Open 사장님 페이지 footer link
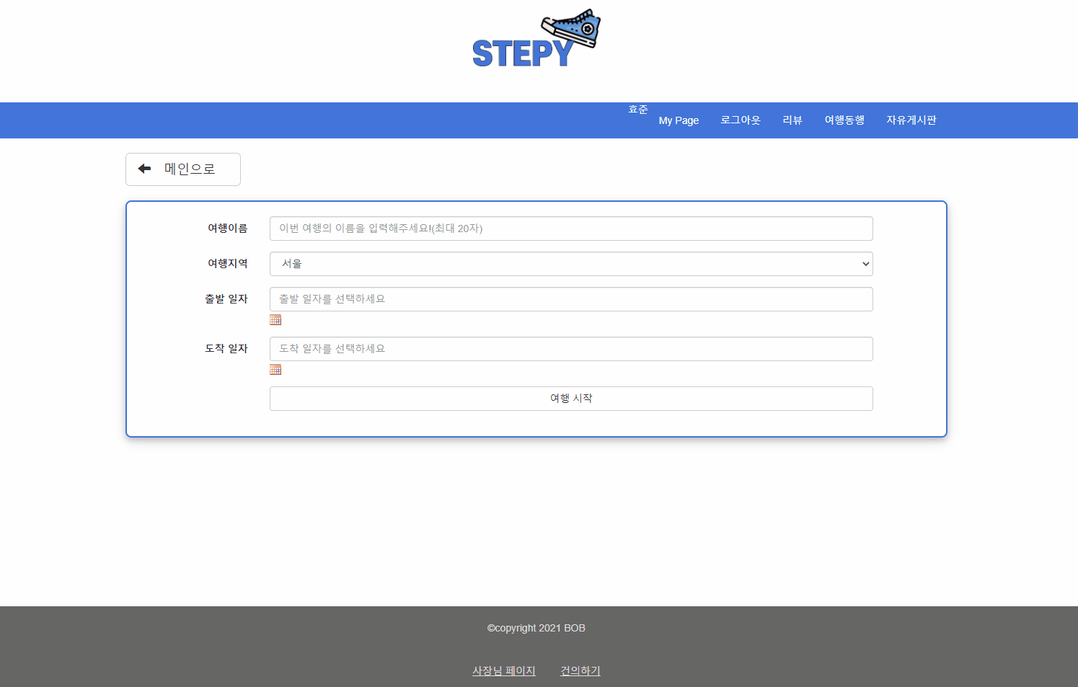This screenshot has width=1078, height=687. click(x=504, y=671)
